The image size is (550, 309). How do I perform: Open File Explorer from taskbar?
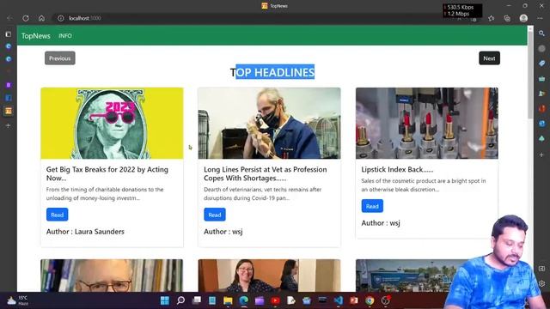[x=228, y=300]
